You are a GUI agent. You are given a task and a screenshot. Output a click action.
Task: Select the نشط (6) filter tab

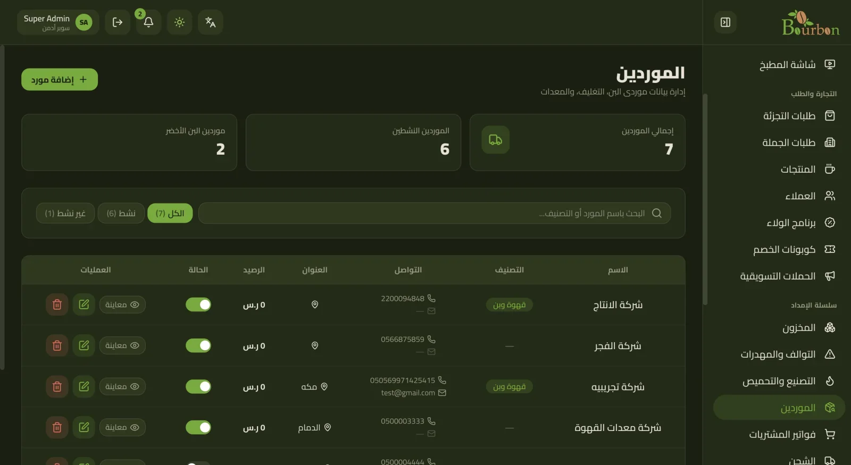[121, 213]
